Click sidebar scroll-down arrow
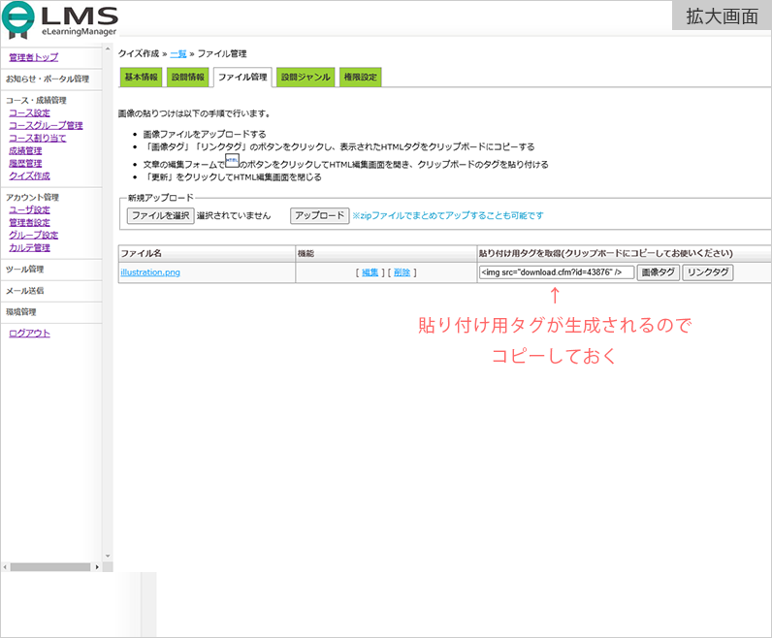 tap(108, 557)
